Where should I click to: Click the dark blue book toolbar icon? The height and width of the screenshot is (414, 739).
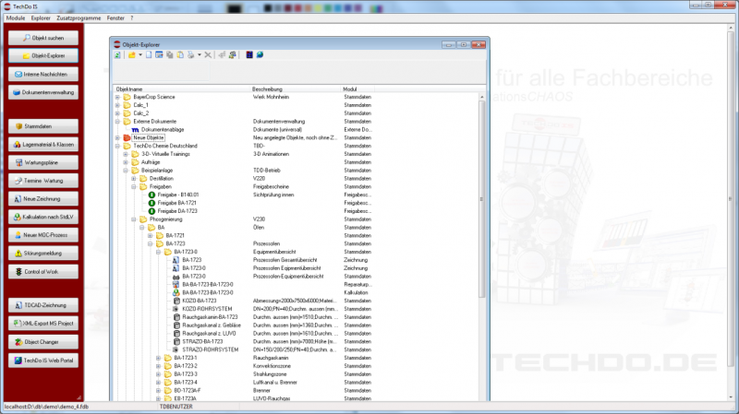coord(249,55)
